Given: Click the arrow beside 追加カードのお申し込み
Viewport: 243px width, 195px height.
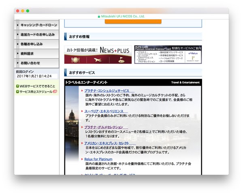Looking at the screenshot, I should pyautogui.click(x=18, y=34).
